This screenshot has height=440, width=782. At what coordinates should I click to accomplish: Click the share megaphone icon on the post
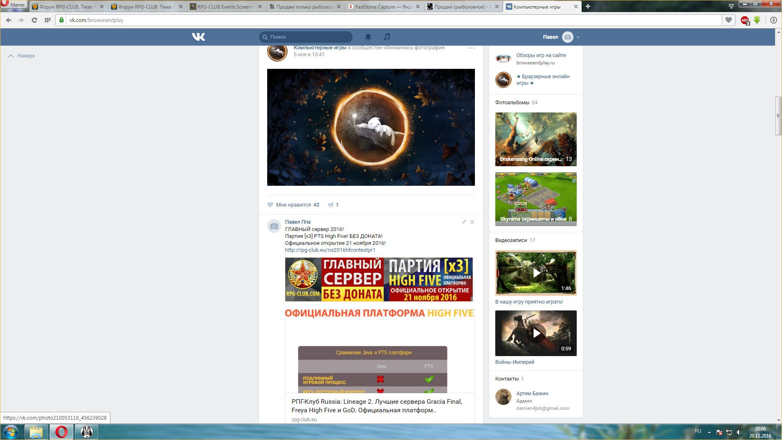coord(331,205)
